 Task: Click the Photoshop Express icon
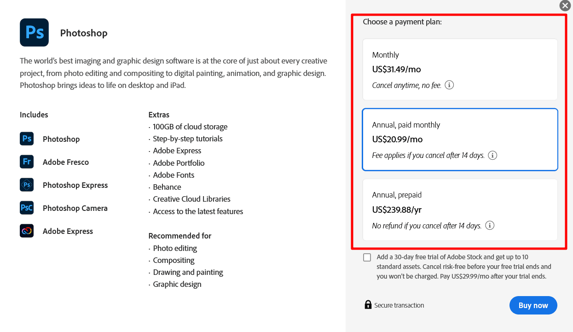coord(27,185)
